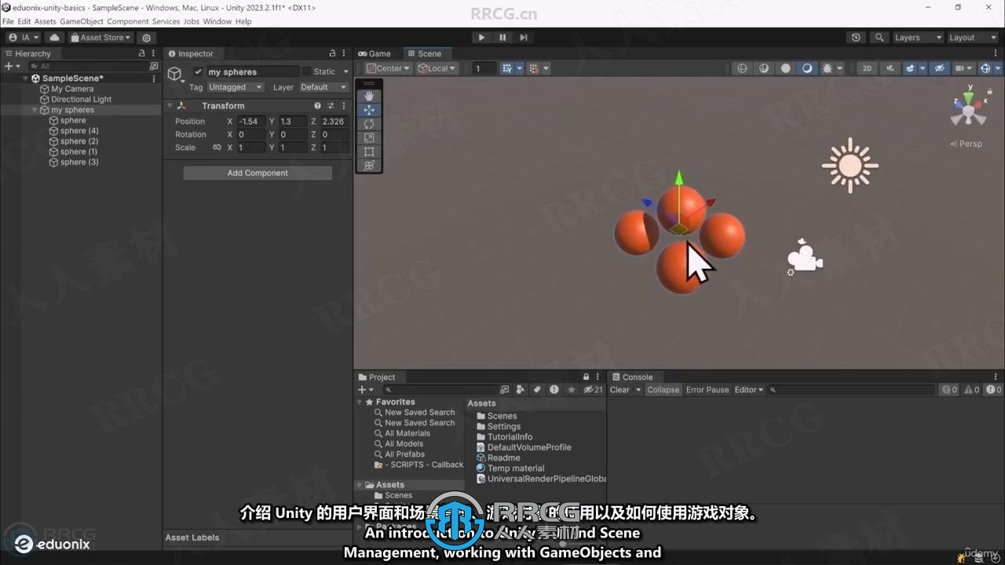The height and width of the screenshot is (565, 1005).
Task: Toggle console warning count filter
Action: point(971,390)
